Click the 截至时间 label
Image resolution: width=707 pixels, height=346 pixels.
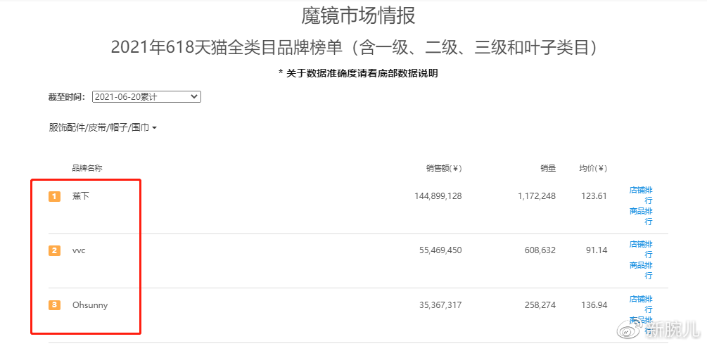point(67,97)
